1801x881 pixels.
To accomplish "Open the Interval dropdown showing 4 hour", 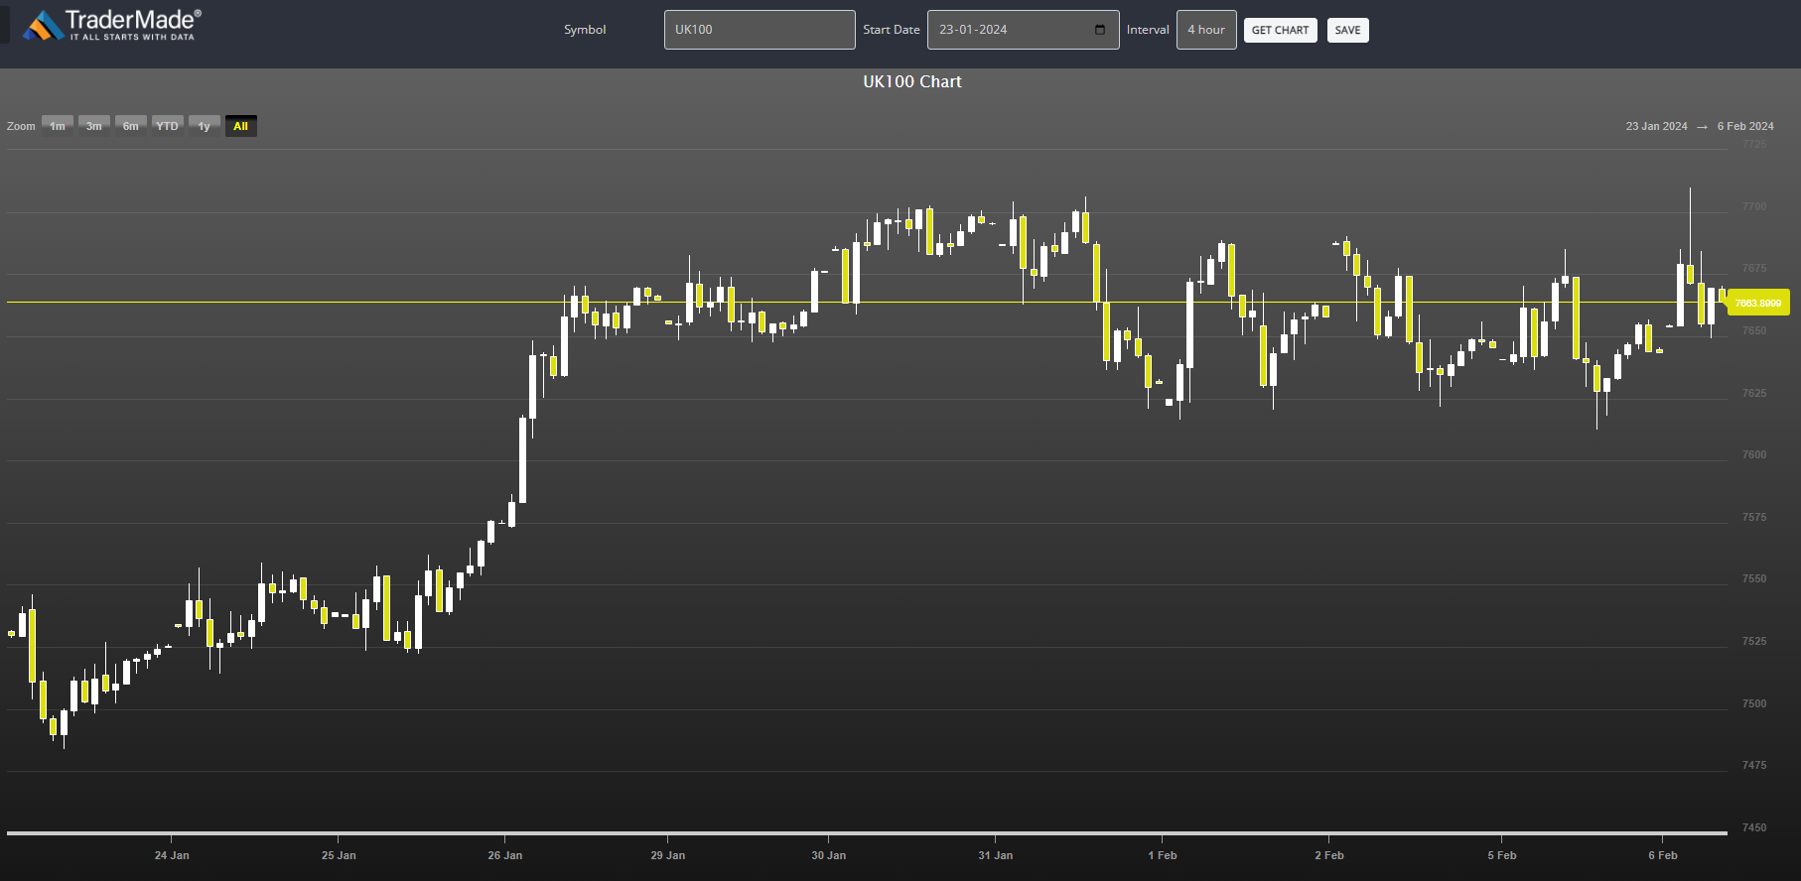I will 1206,30.
